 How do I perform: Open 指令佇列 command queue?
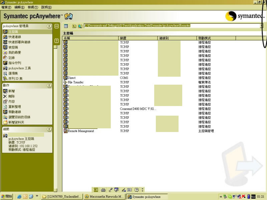[15, 63]
